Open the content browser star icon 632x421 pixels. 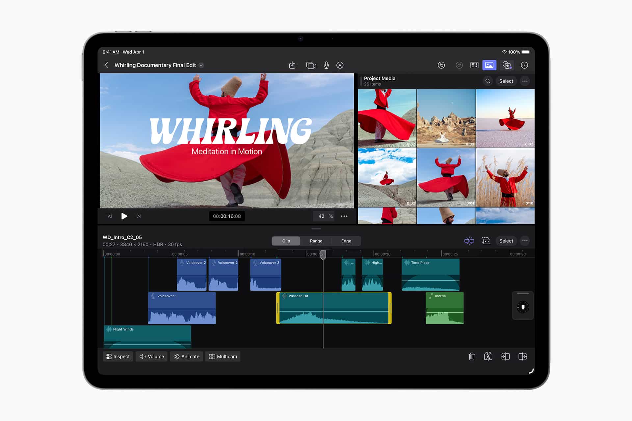507,65
